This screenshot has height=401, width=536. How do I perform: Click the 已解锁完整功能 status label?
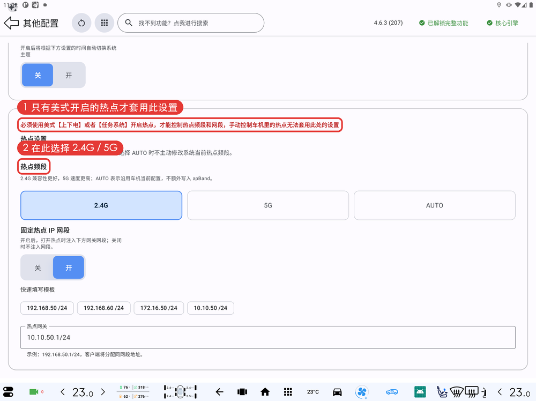pos(444,23)
